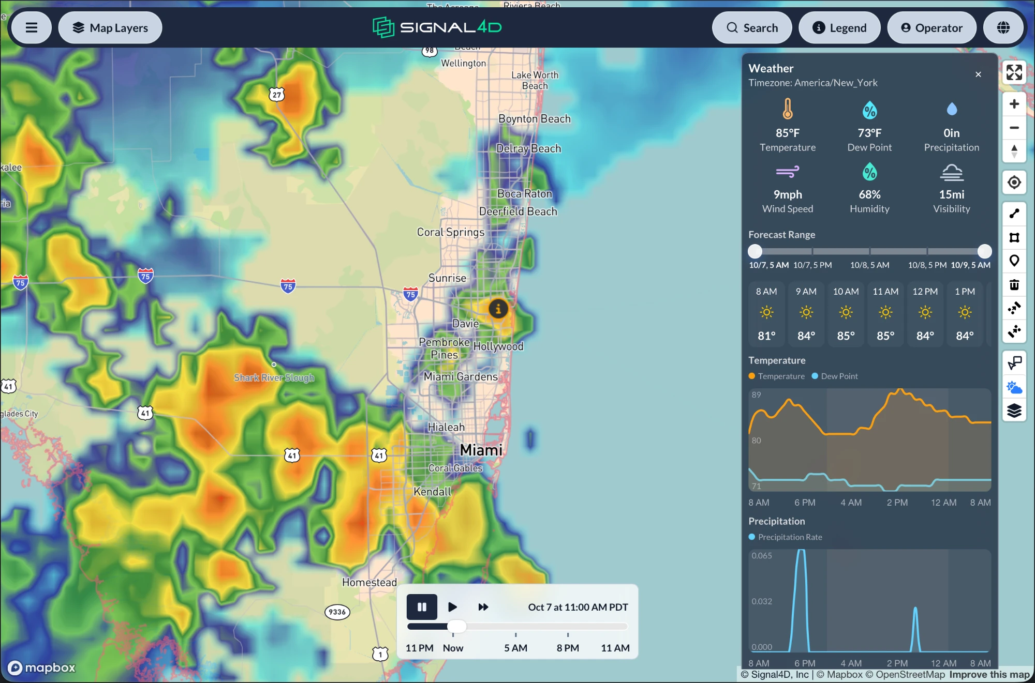Screen dimensions: 1035x683
Task: Click the Miami city label
Action: point(481,450)
